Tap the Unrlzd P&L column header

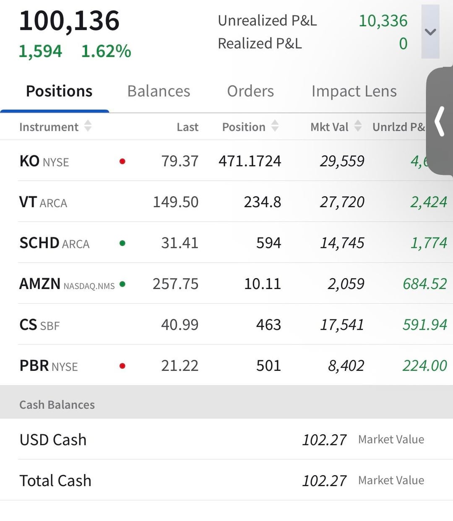[x=398, y=127]
